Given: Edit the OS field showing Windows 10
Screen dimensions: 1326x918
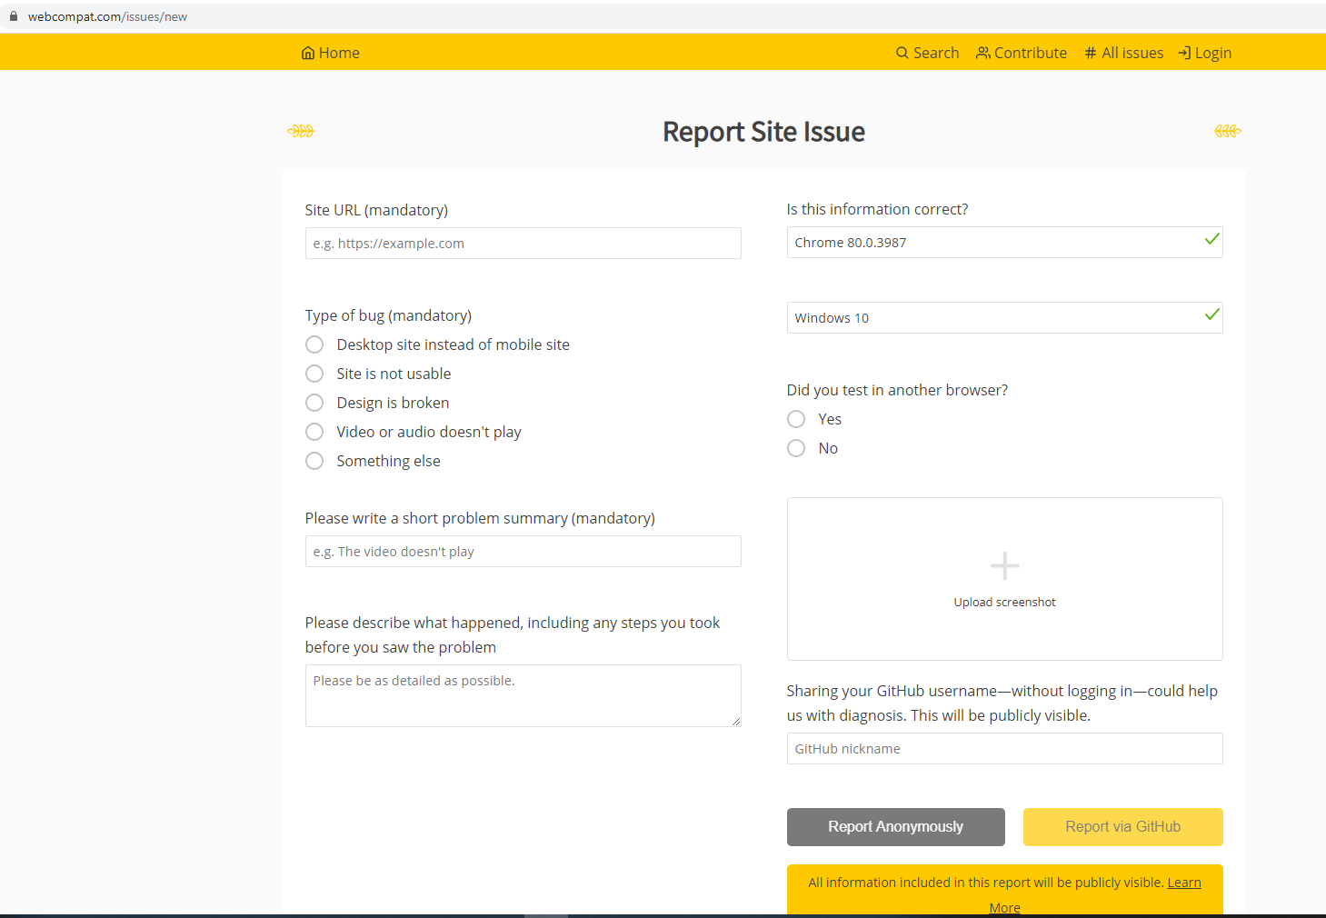Looking at the screenshot, I should [x=1005, y=318].
